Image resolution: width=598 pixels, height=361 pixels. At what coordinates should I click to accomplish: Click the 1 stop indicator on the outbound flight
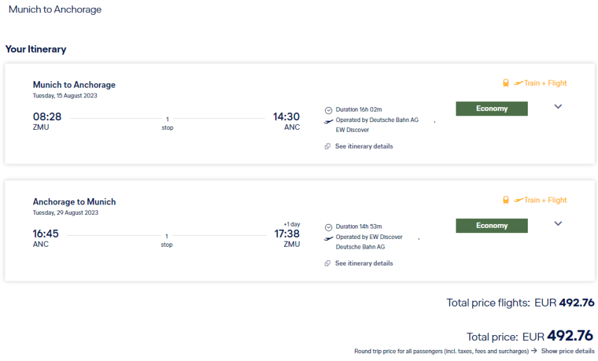point(167,123)
